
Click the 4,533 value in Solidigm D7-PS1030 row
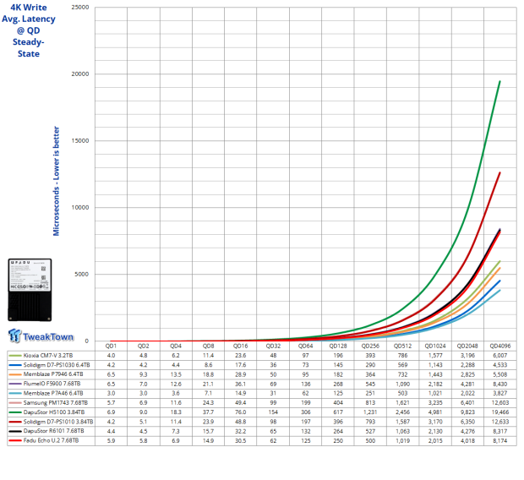(500, 365)
